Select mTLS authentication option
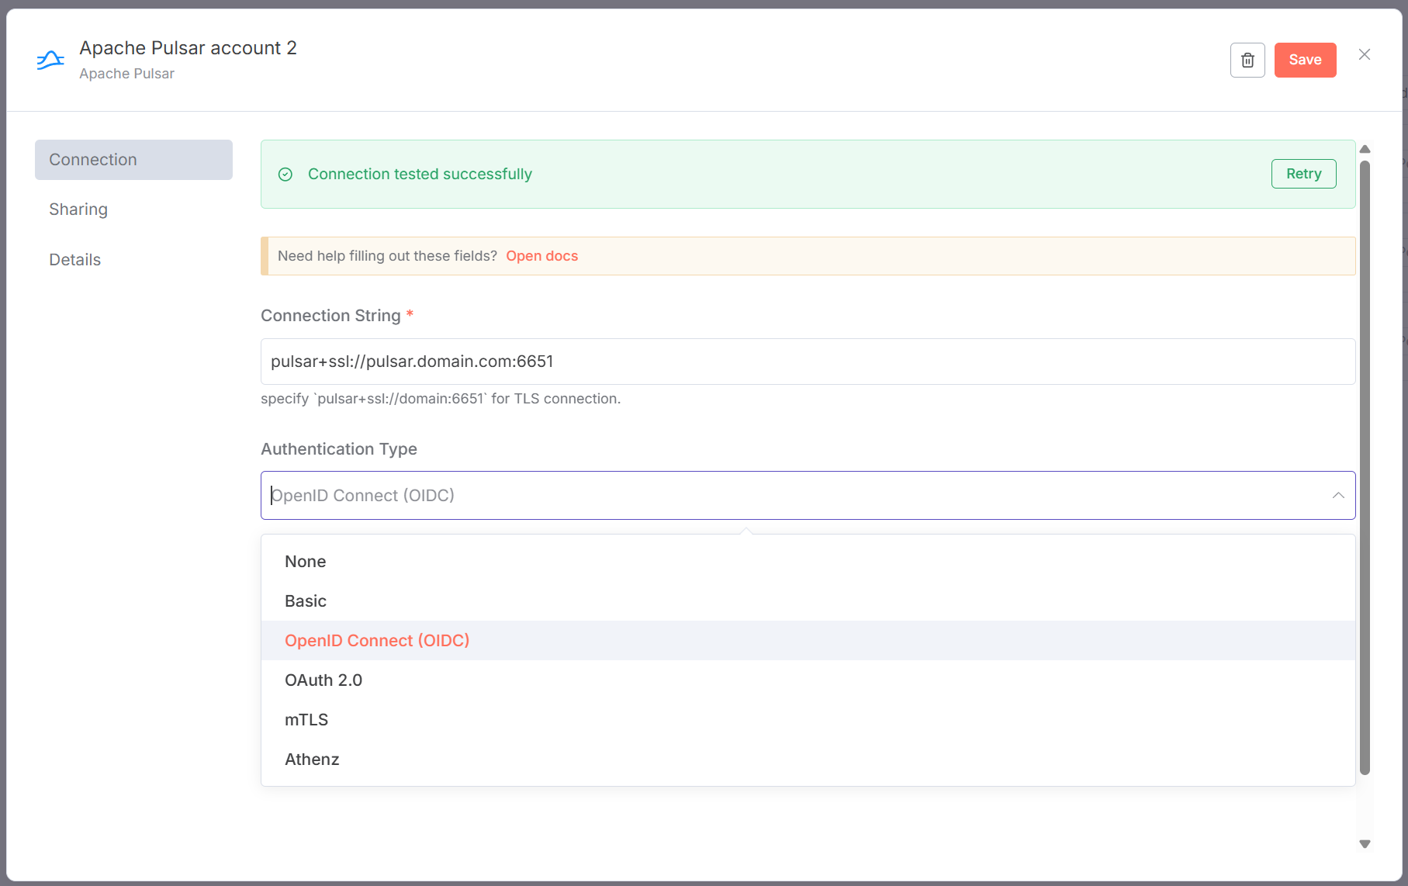 (808, 719)
